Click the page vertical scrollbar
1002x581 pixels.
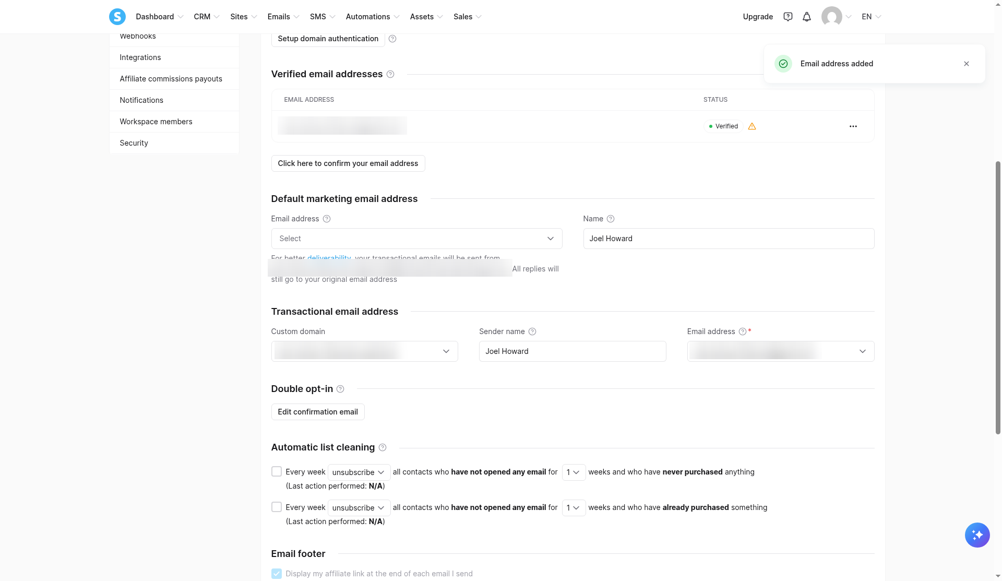pos(998,298)
